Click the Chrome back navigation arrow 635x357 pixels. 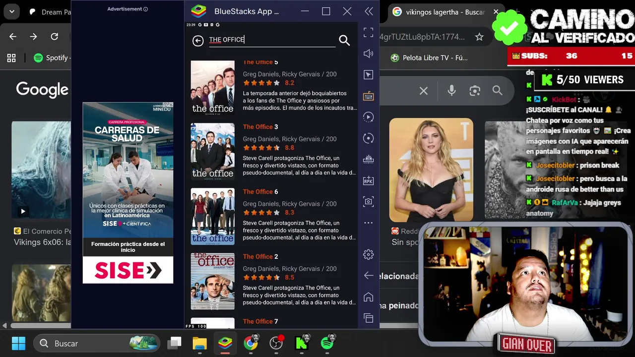pos(13,37)
